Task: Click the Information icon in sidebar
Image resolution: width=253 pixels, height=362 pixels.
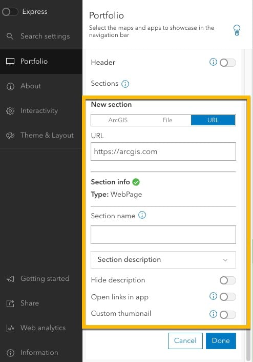Action: tap(10, 353)
